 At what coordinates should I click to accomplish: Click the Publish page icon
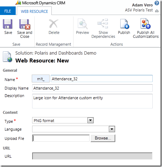click(x=124, y=24)
